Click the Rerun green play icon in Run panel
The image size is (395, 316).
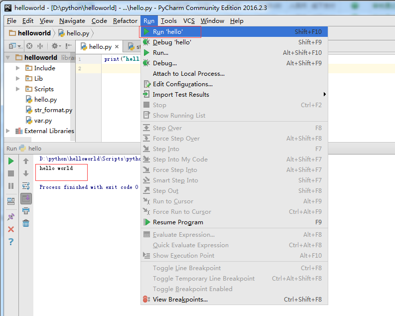point(11,161)
